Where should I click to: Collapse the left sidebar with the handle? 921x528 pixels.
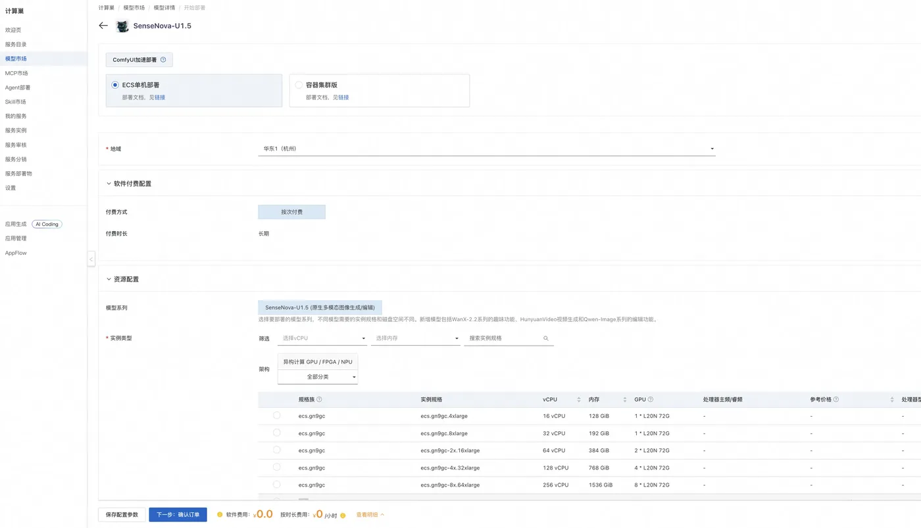tap(91, 259)
